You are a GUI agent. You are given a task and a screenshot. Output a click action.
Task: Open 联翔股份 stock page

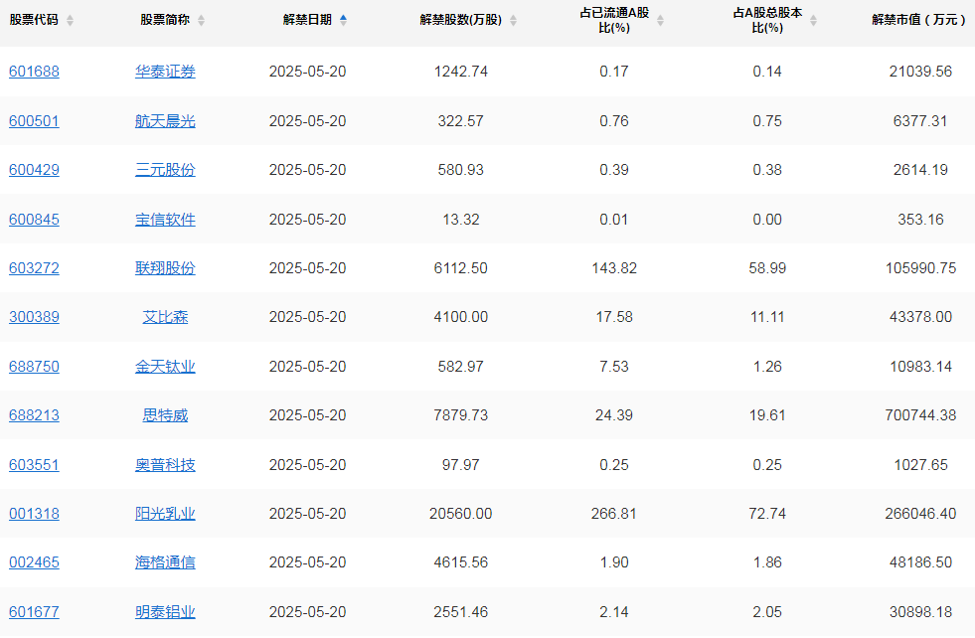coord(165,268)
